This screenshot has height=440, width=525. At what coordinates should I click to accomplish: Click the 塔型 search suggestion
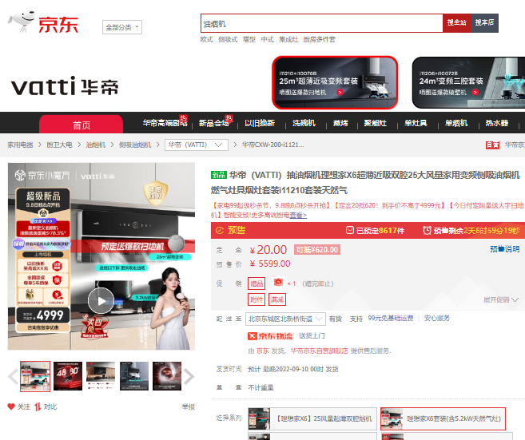249,39
